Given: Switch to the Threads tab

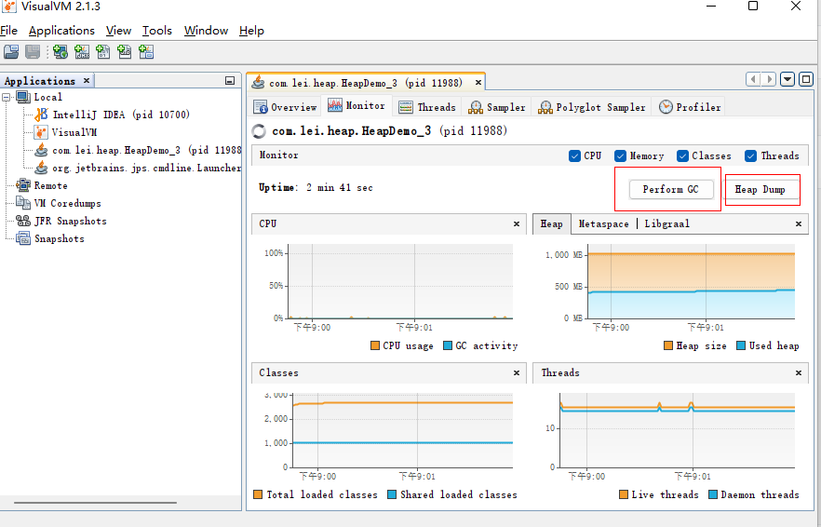Looking at the screenshot, I should 427,107.
